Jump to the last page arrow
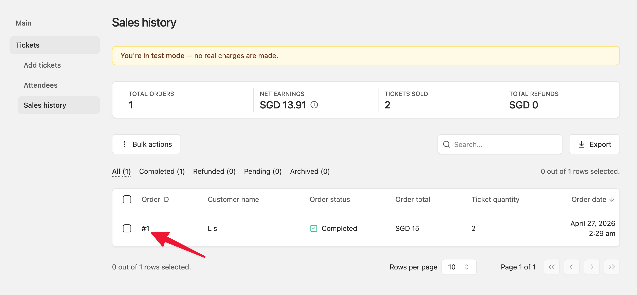The width and height of the screenshot is (637, 295). tap(612, 267)
